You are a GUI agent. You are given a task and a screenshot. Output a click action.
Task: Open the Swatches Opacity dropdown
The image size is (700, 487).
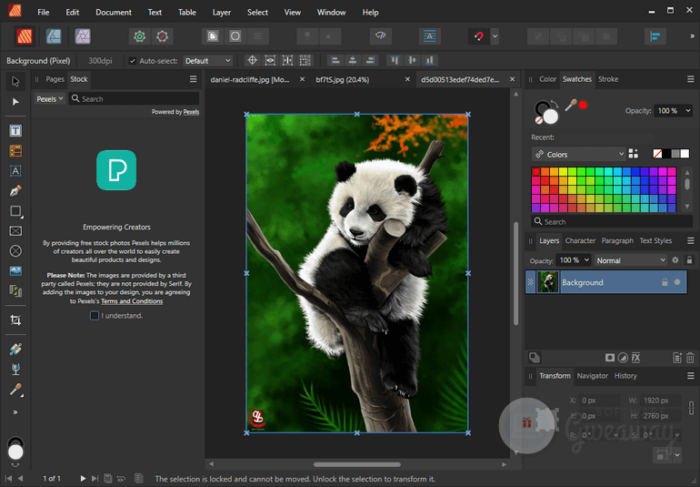point(688,110)
